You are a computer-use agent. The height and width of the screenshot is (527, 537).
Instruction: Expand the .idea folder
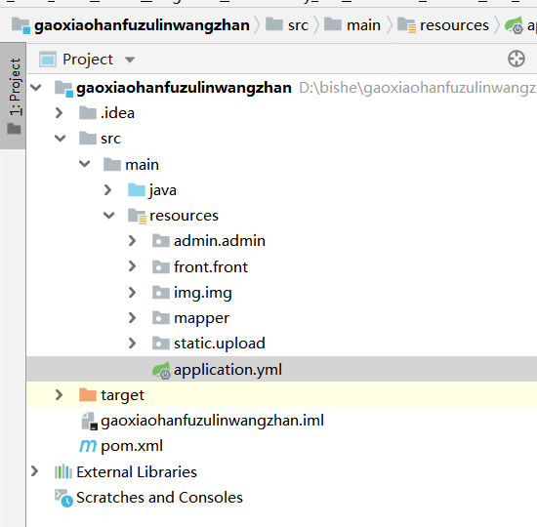pyautogui.click(x=59, y=113)
